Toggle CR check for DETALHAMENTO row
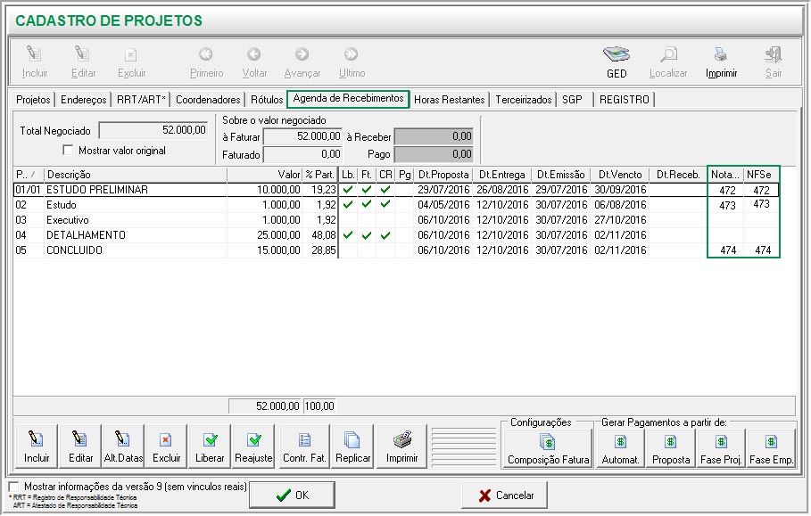 (x=385, y=235)
